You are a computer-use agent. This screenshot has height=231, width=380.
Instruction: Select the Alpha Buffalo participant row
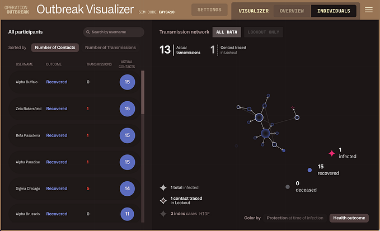tap(74, 82)
